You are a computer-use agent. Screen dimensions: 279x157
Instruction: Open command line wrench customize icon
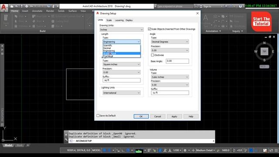click(66, 140)
